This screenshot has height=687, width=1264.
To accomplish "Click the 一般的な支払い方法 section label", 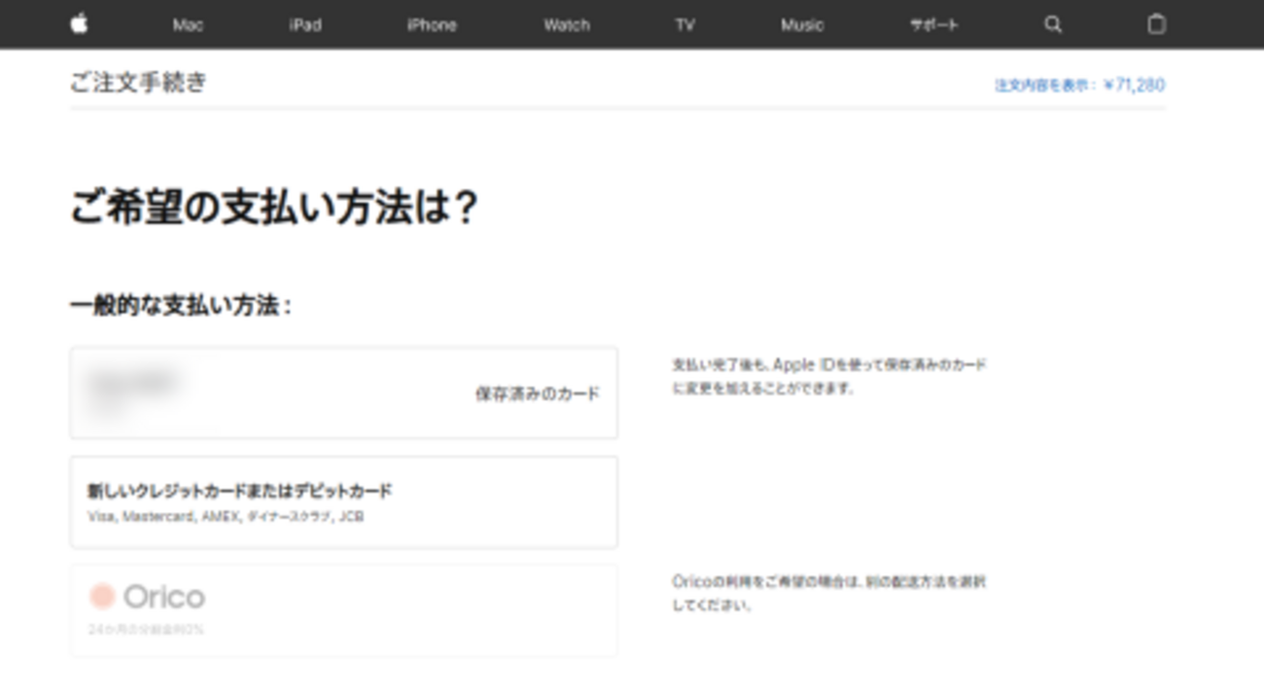I will [181, 306].
